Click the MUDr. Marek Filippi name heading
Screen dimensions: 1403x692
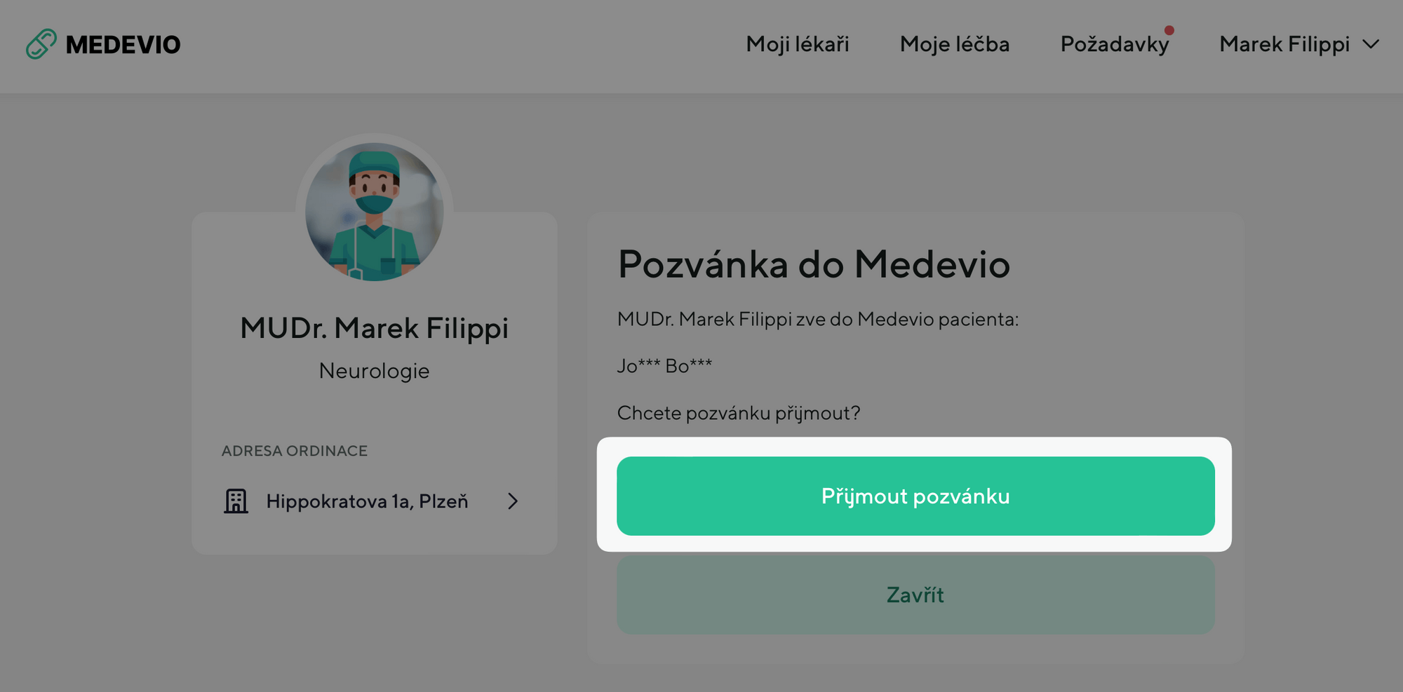point(375,328)
